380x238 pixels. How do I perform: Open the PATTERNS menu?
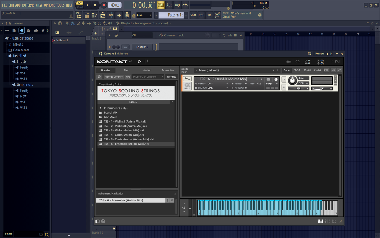tap(28, 5)
